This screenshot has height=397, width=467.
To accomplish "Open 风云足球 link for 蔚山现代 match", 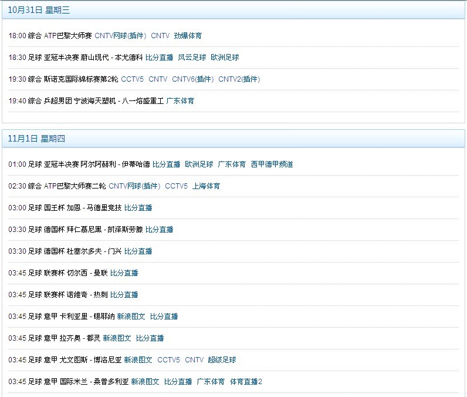I will coord(192,58).
